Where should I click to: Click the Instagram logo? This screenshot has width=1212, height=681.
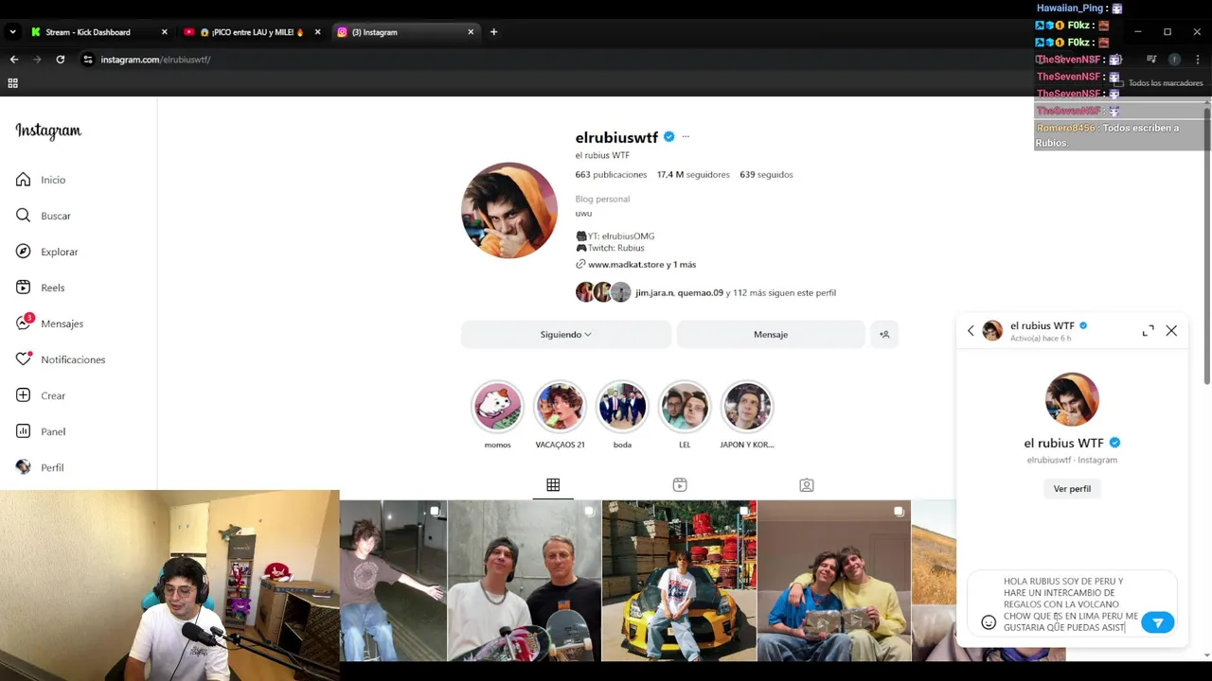pyautogui.click(x=48, y=131)
